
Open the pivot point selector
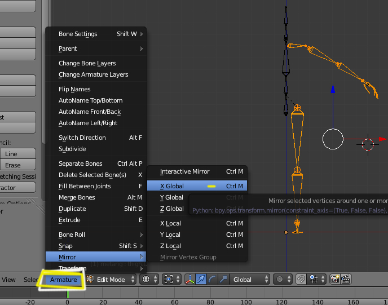(x=172, y=280)
